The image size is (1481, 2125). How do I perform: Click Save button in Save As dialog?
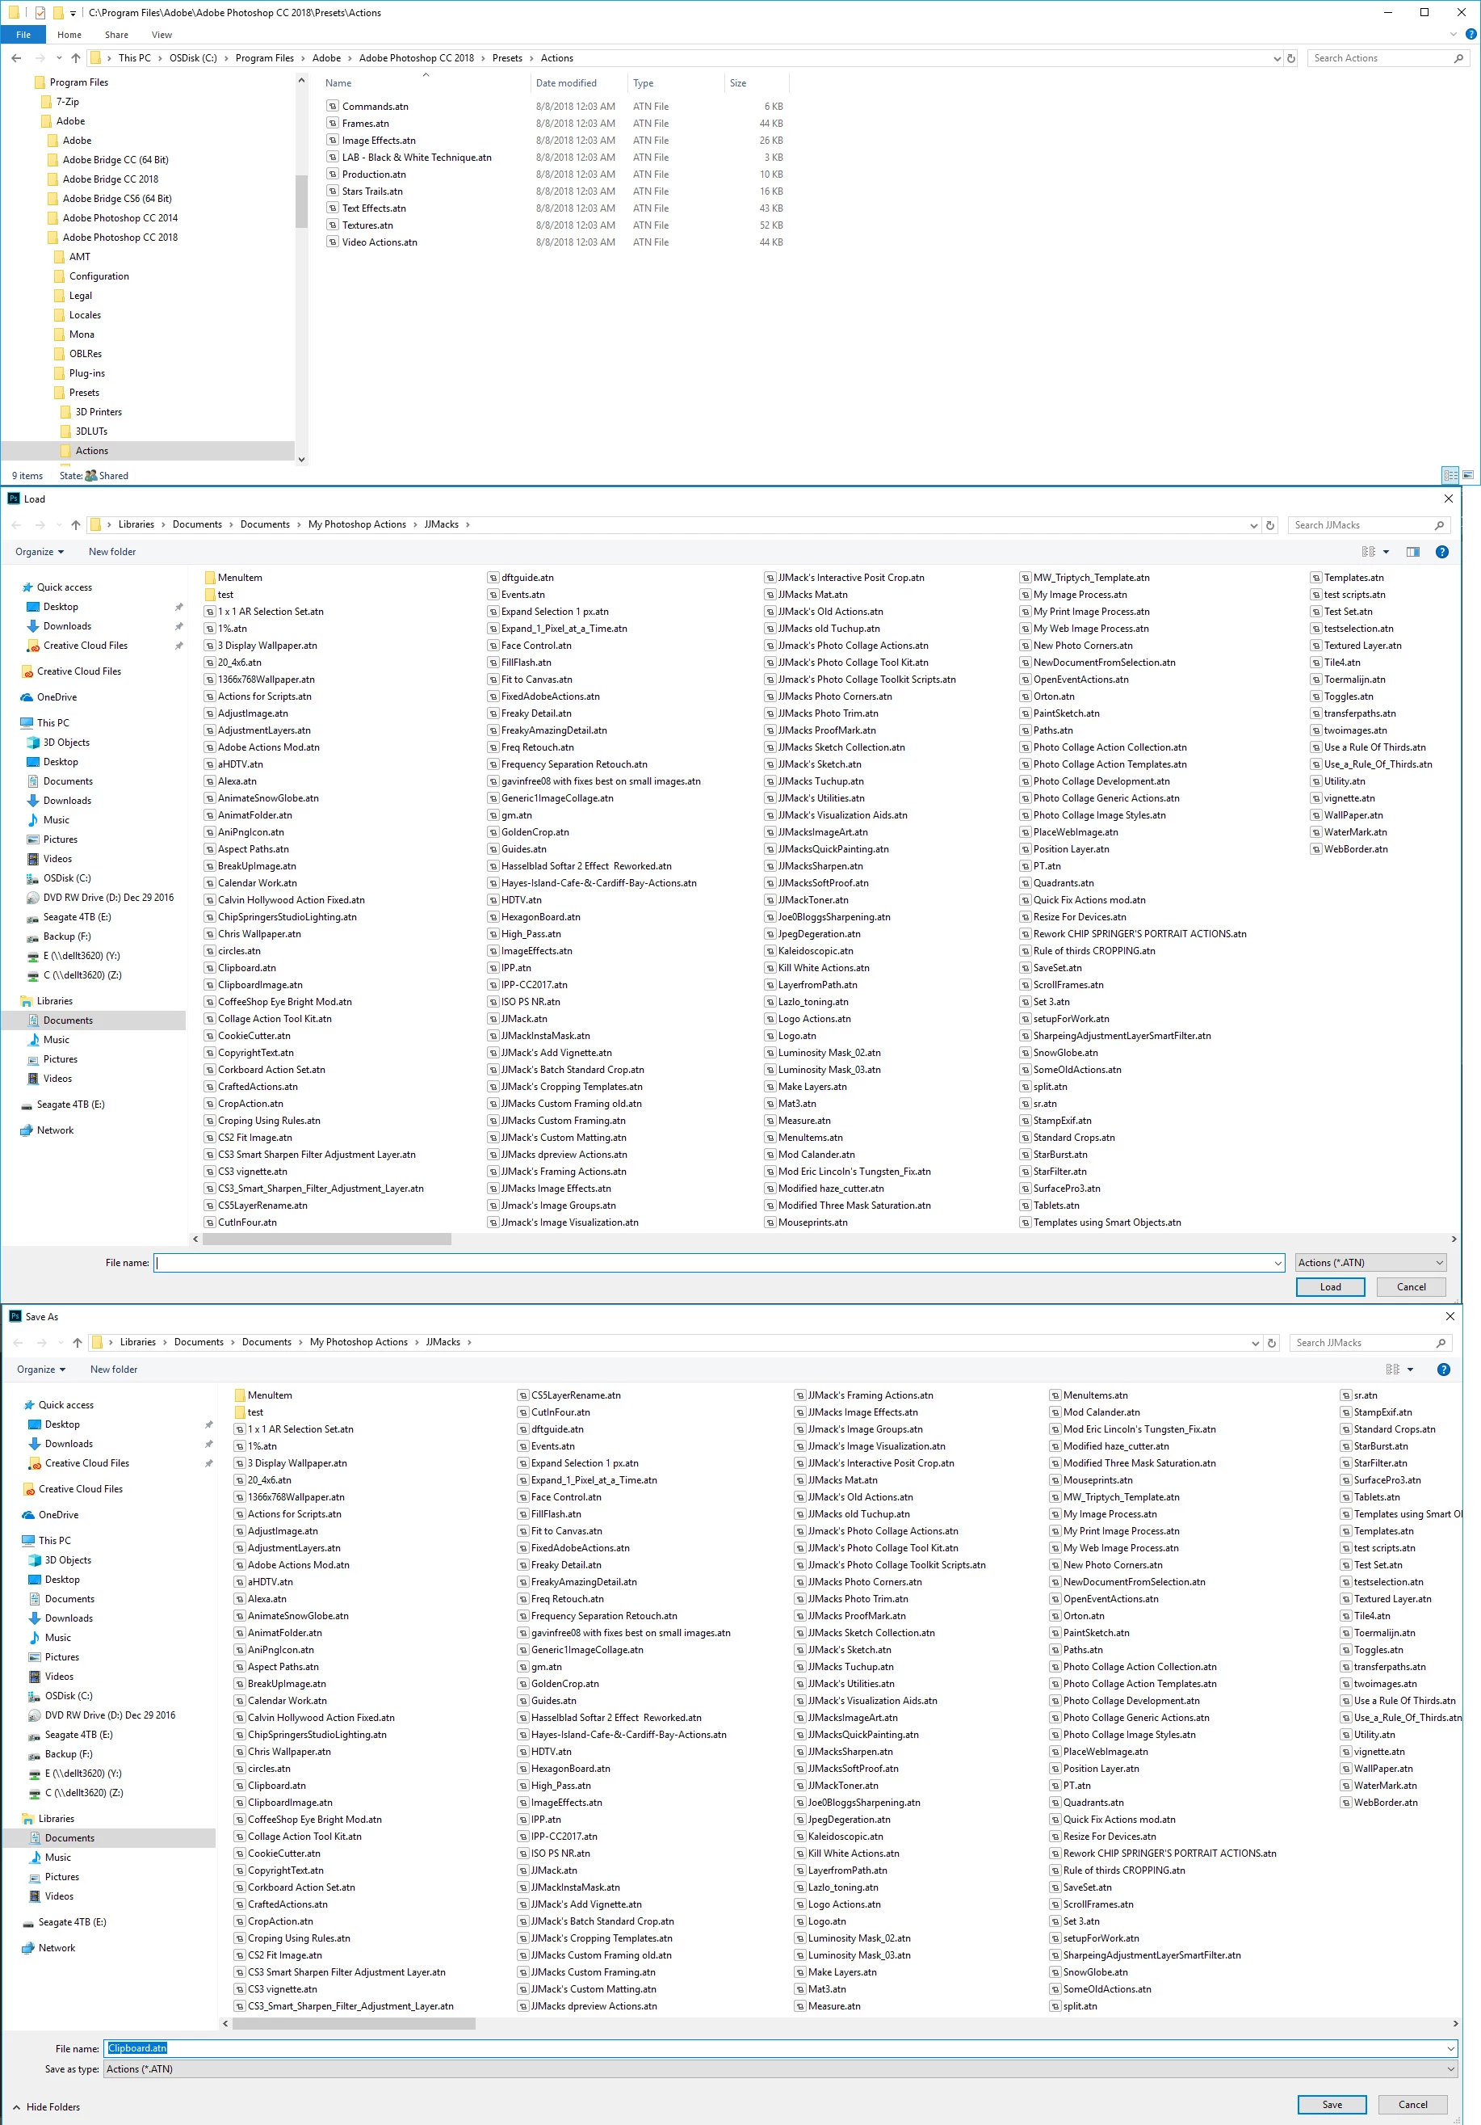click(1332, 2105)
